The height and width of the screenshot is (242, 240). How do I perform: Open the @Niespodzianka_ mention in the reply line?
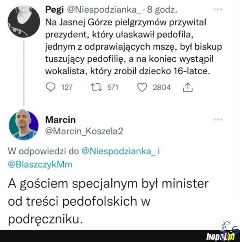pyautogui.click(x=116, y=151)
